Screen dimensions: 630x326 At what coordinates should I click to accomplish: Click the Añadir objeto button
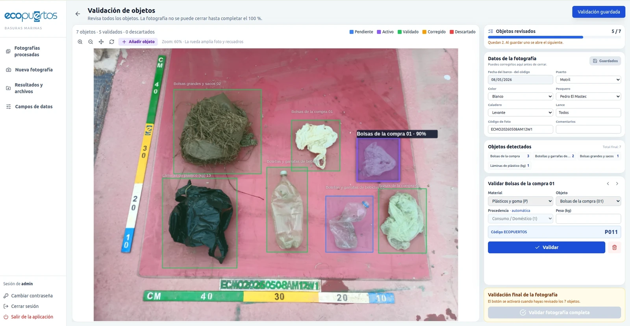coord(138,42)
